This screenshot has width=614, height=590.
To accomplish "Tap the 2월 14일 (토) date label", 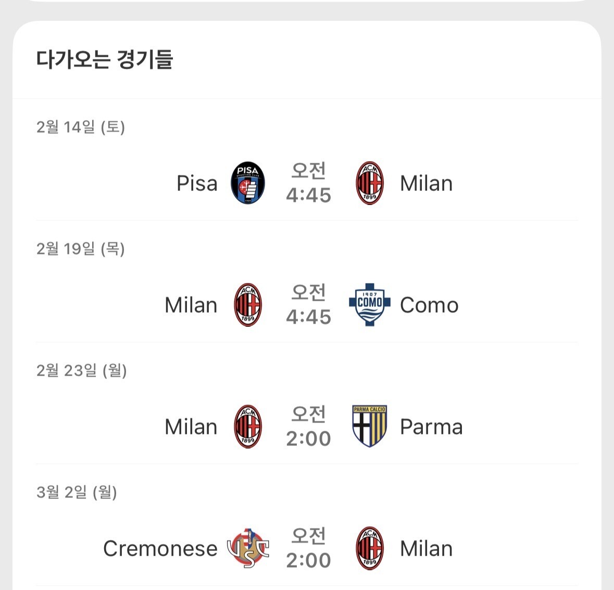I will (x=81, y=127).
